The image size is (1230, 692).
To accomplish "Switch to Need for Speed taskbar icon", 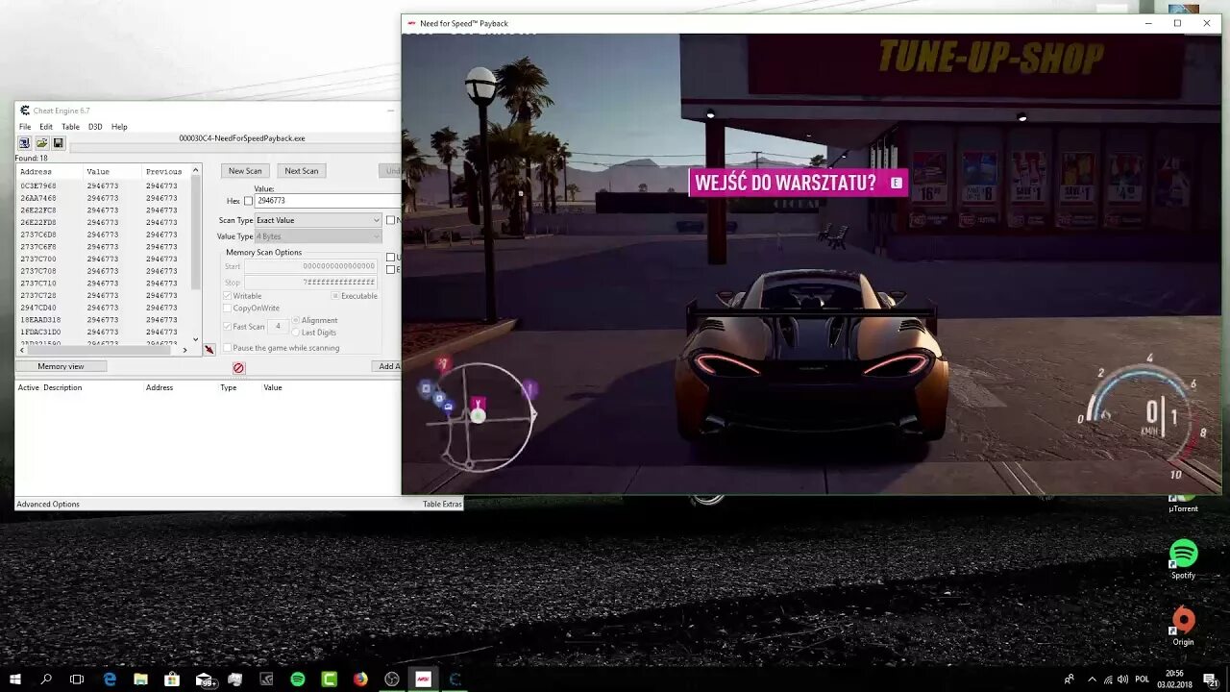I will click(423, 679).
